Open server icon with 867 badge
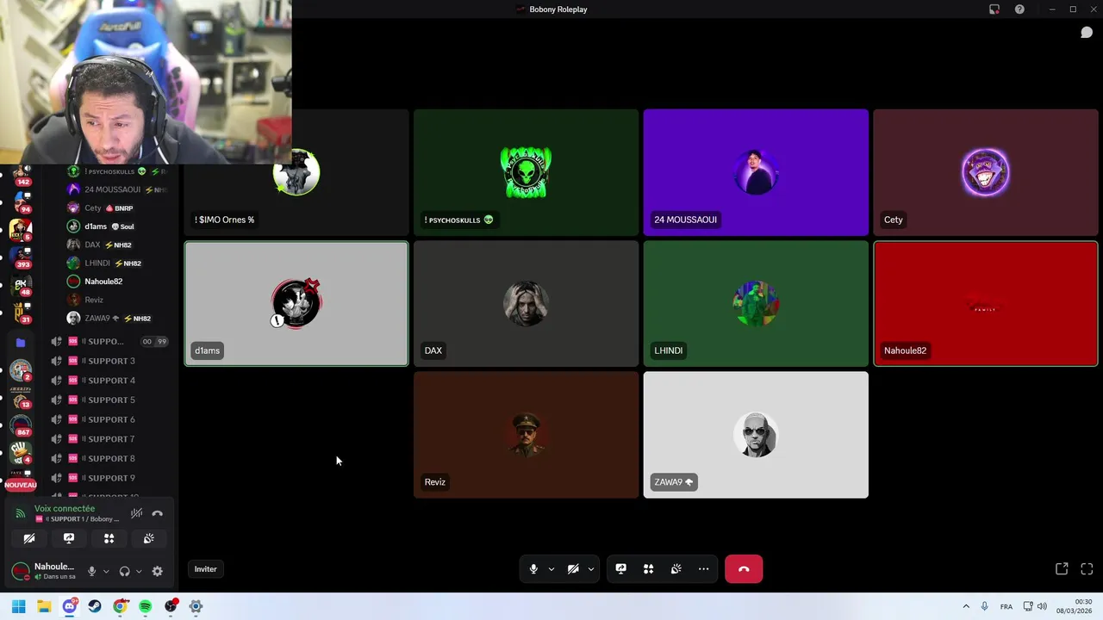1103x620 pixels. [x=21, y=425]
